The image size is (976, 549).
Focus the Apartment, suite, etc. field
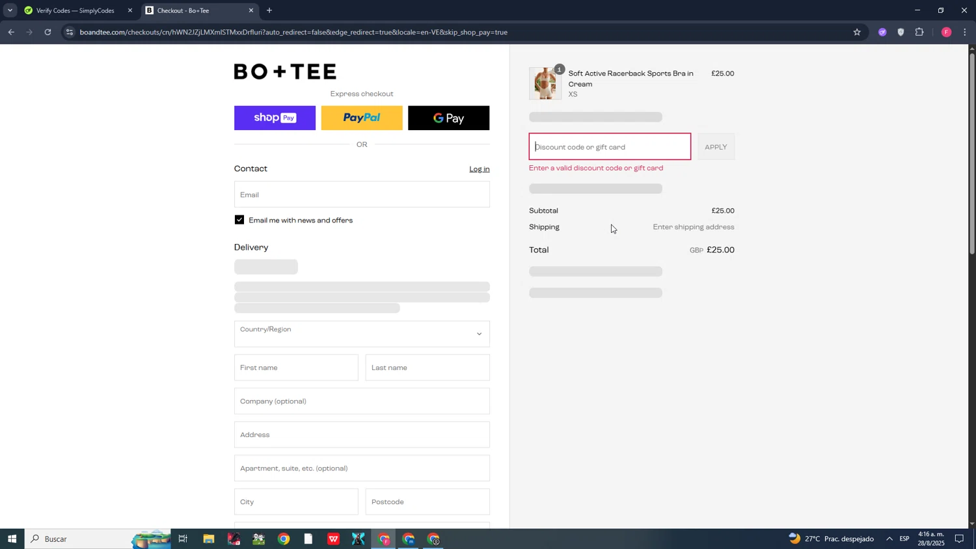click(x=362, y=468)
